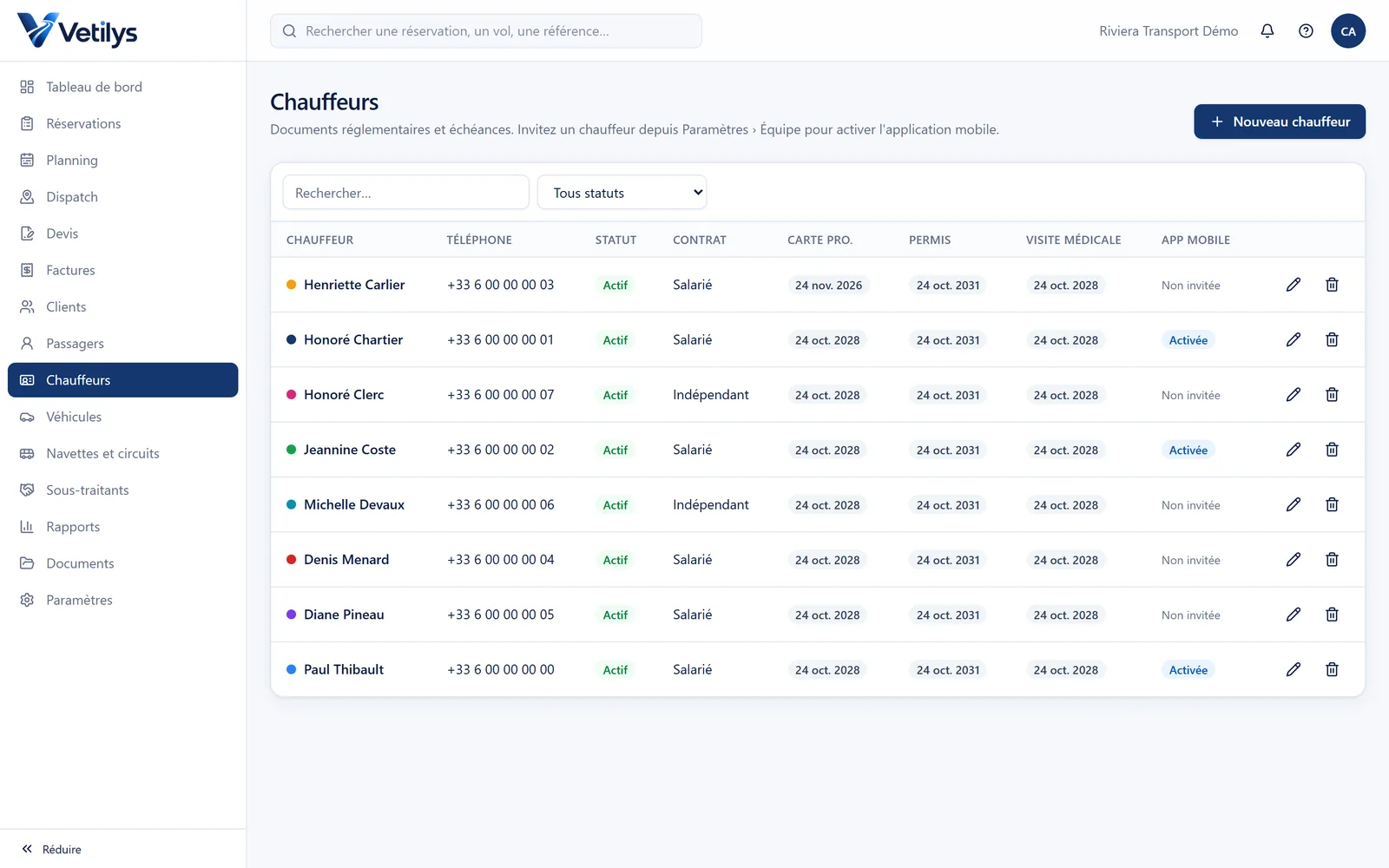
Task: Open the Dispatch section
Action: click(122, 197)
